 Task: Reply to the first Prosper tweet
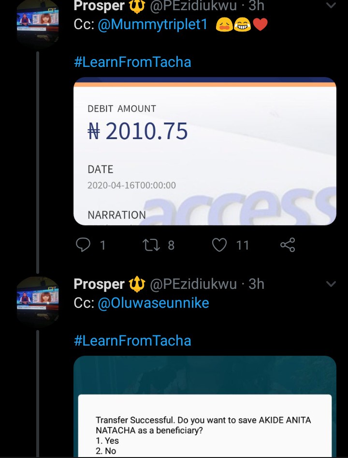click(84, 245)
